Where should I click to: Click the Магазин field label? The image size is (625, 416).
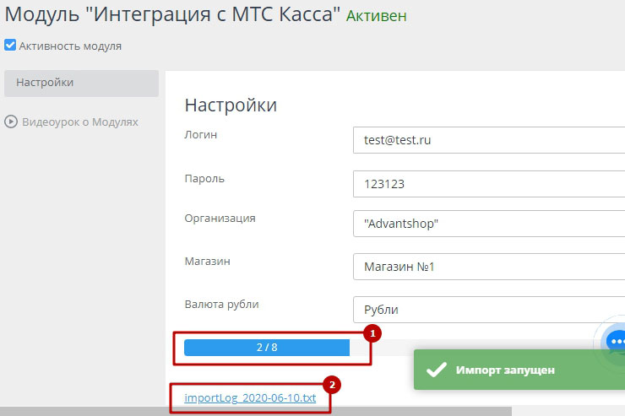click(207, 261)
